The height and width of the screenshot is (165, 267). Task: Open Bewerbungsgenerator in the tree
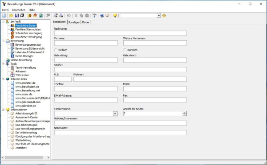[x=28, y=45]
